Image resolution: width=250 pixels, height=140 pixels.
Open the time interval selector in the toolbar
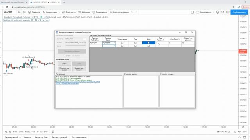tap(19, 12)
